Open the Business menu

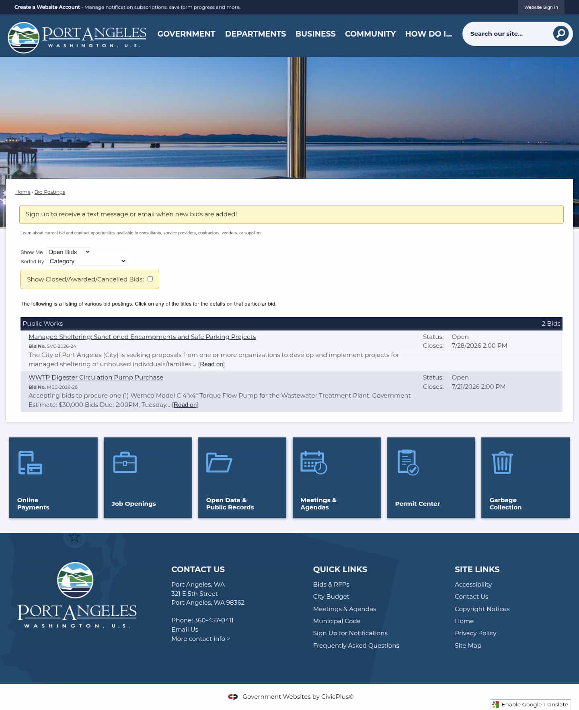315,34
